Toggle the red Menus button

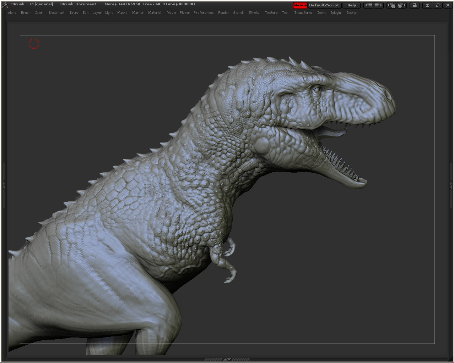tap(300, 5)
